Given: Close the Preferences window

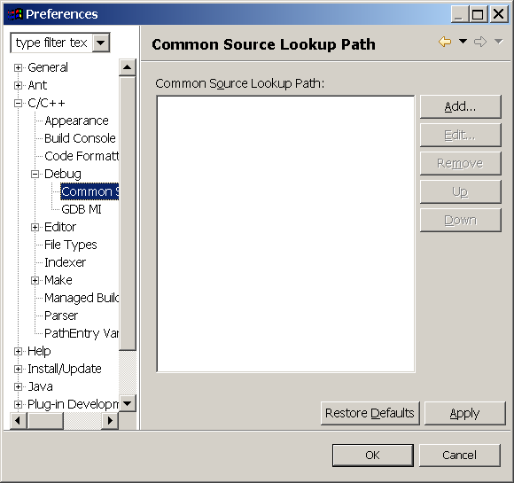Looking at the screenshot, I should 499,14.
